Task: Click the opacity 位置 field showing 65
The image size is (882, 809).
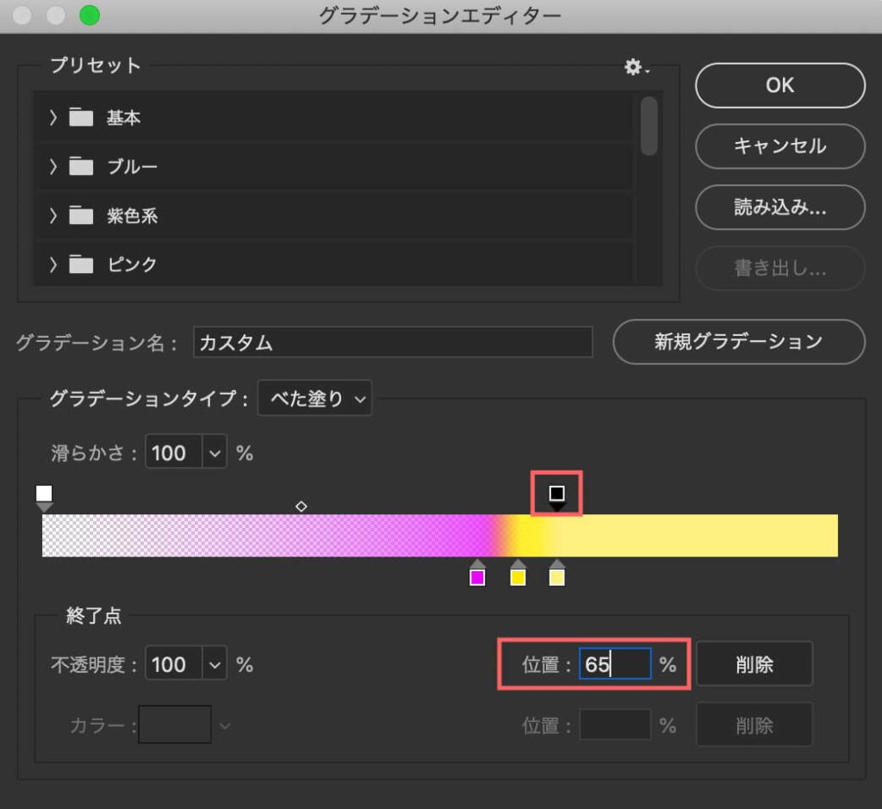Action: pos(615,664)
